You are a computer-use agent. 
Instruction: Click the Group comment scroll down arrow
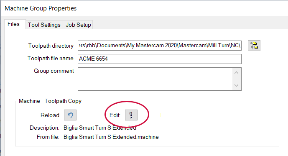[237, 85]
